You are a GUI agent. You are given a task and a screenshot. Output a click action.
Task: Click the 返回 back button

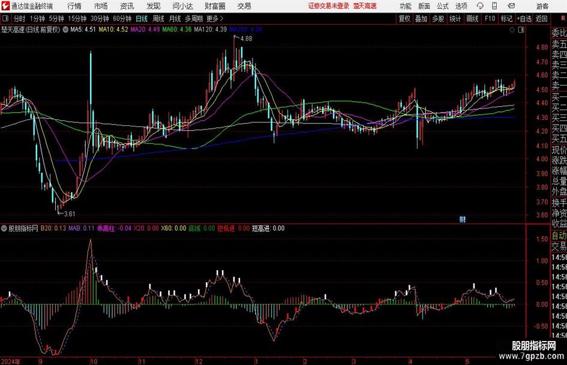541,19
